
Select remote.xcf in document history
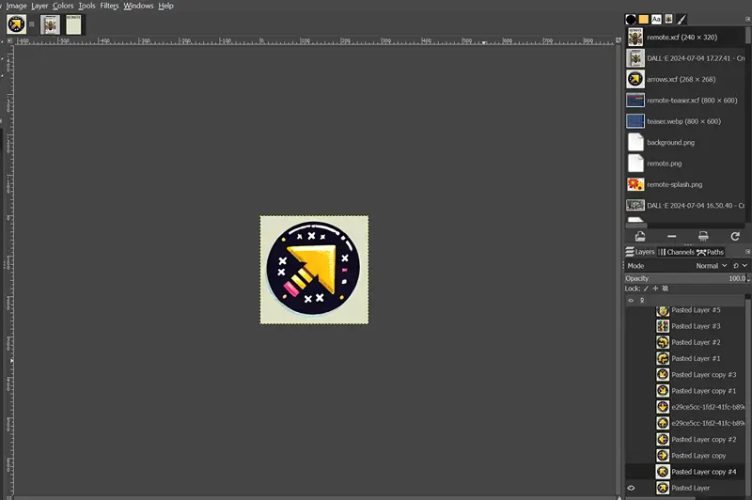coord(685,38)
